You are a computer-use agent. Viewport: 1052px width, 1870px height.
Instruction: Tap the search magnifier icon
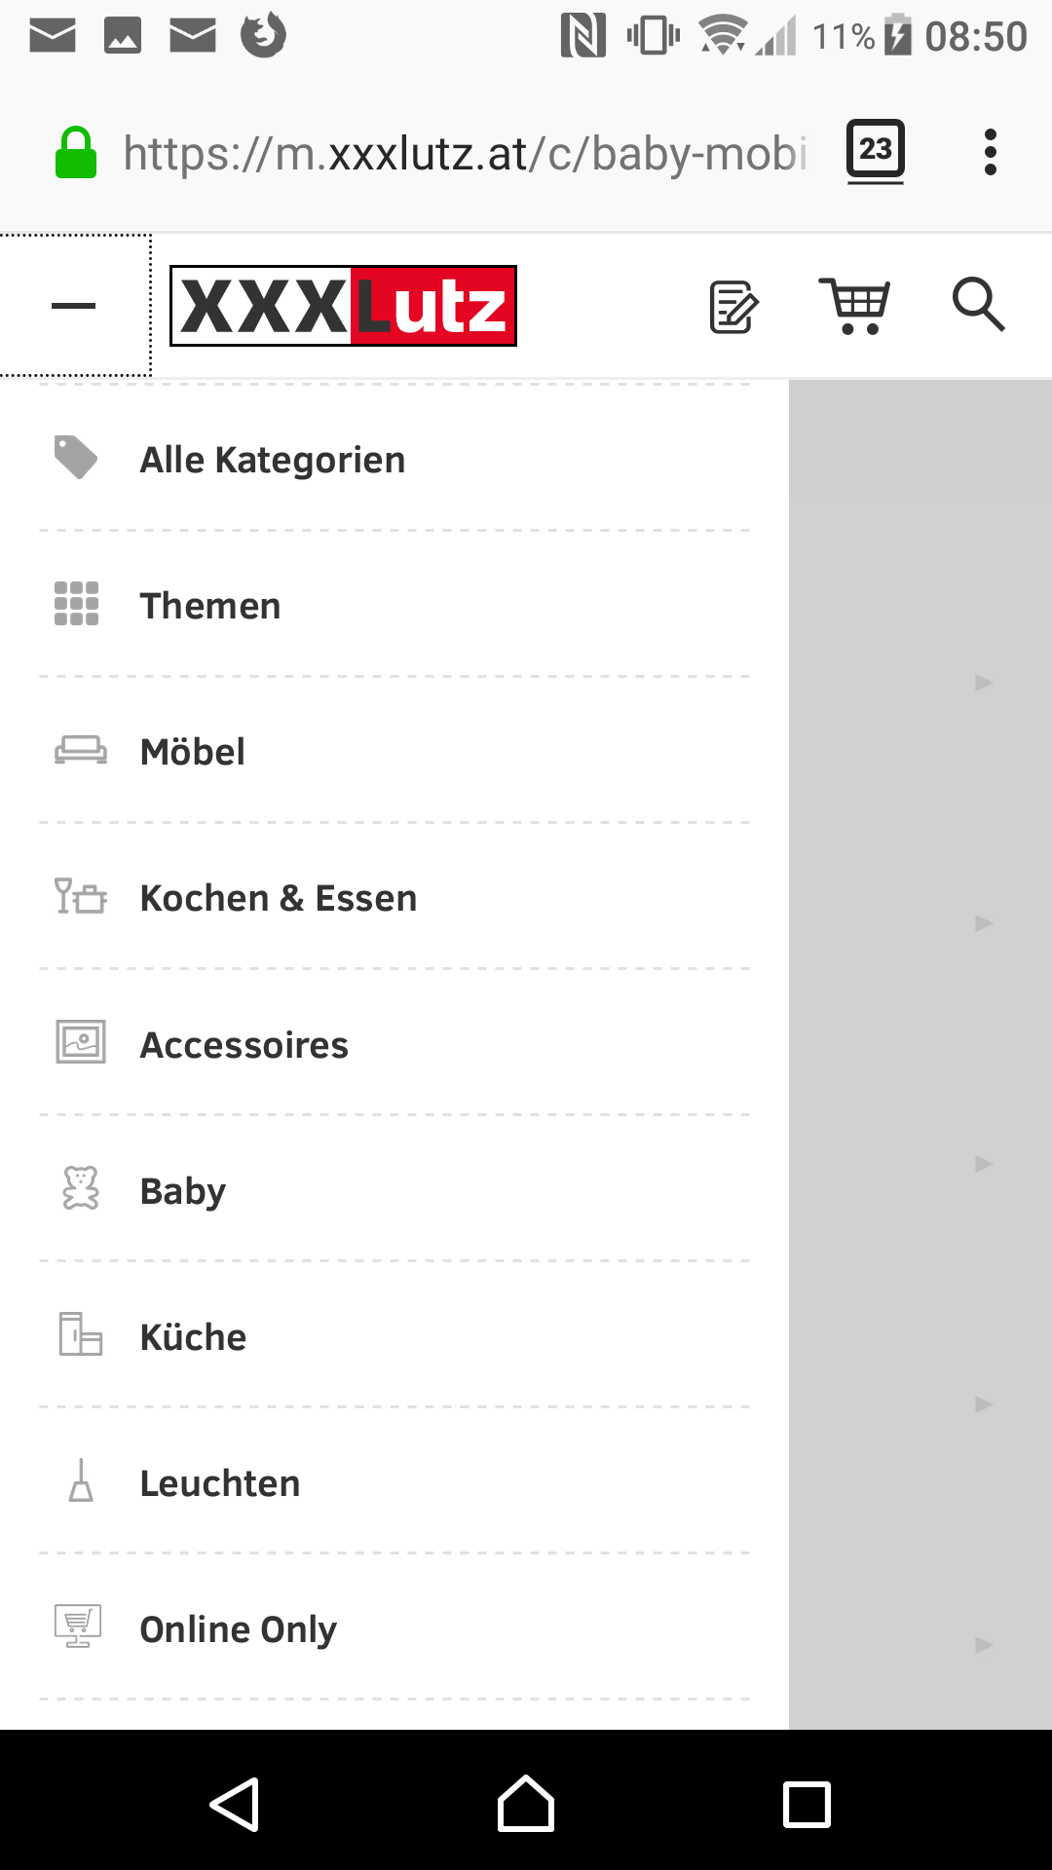pyautogui.click(x=978, y=305)
